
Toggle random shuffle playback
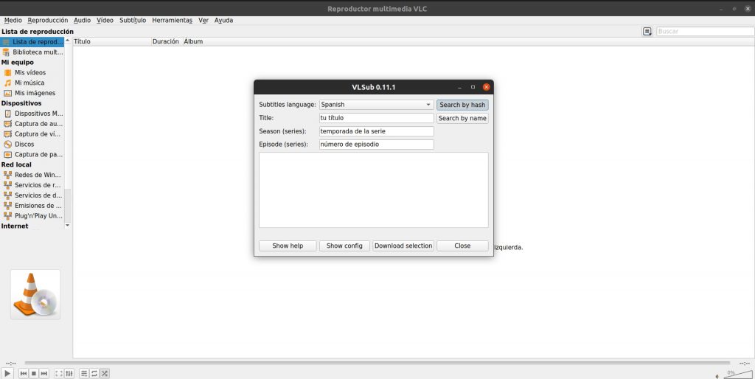[105, 374]
